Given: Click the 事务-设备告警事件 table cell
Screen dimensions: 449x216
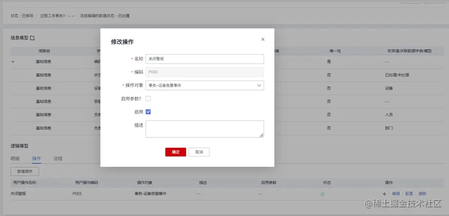Looking at the screenshot, I should point(151,193).
